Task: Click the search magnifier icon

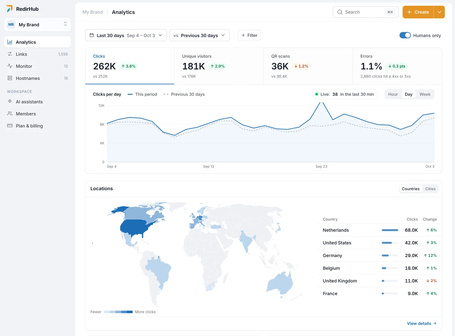Action: tap(340, 12)
